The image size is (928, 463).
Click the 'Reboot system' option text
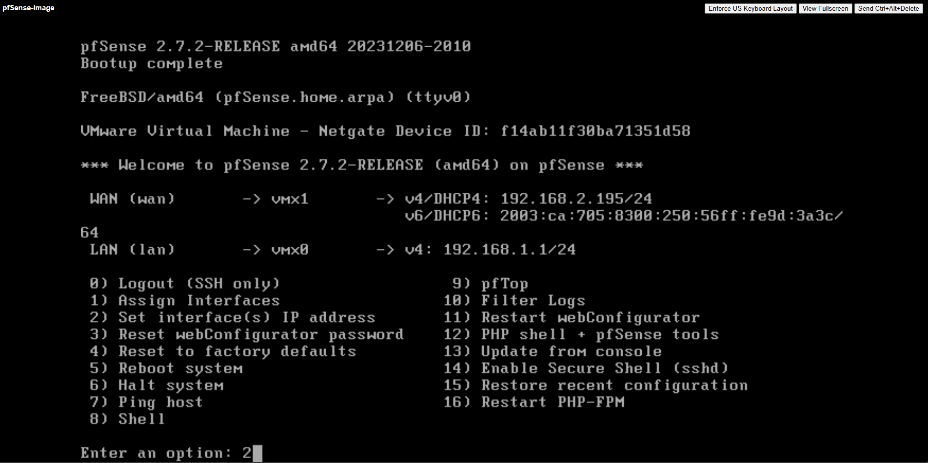coord(180,368)
